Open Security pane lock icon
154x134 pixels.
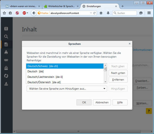pos(6,68)
